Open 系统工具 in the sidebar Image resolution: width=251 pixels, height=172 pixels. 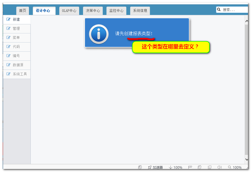click(x=17, y=74)
